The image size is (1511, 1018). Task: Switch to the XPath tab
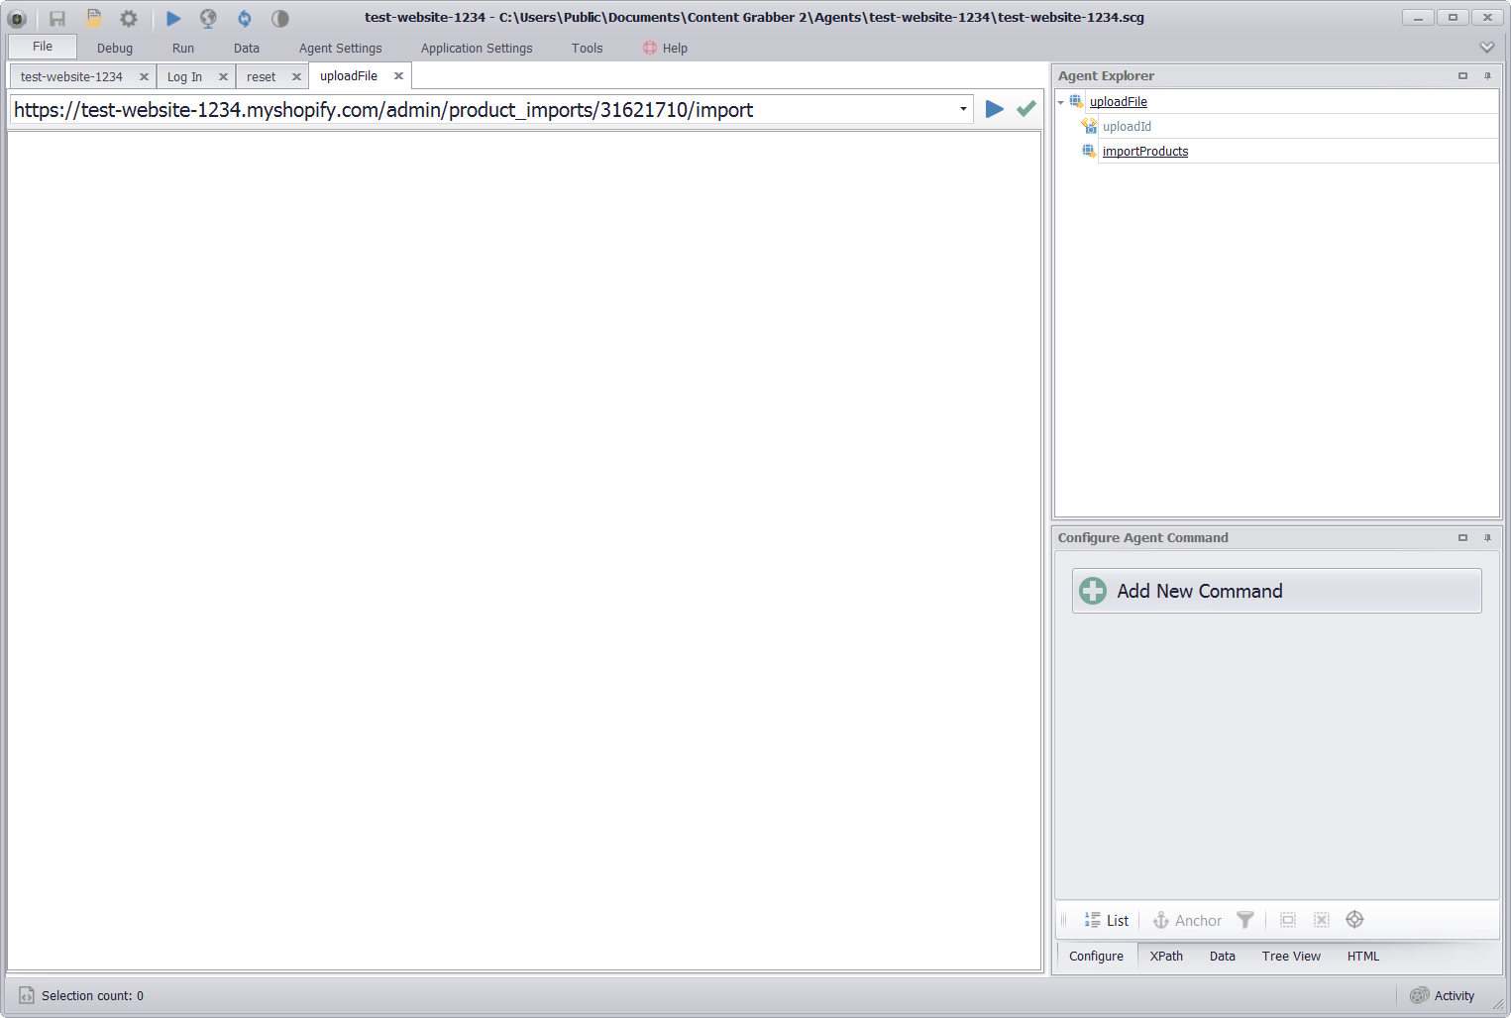1166,957
